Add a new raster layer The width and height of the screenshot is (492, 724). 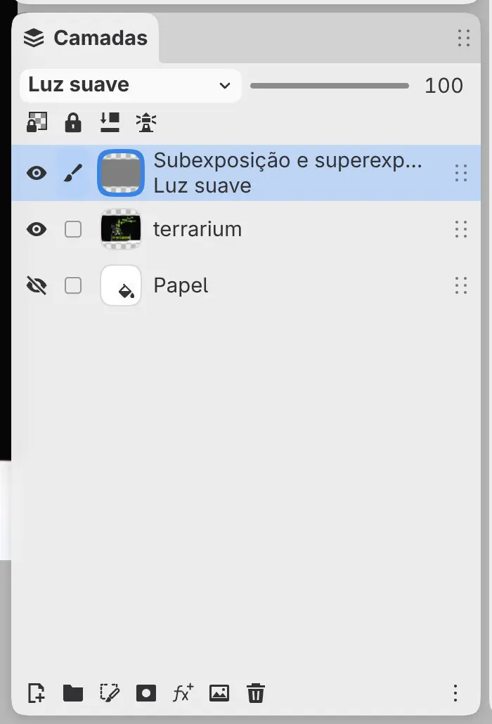37,693
